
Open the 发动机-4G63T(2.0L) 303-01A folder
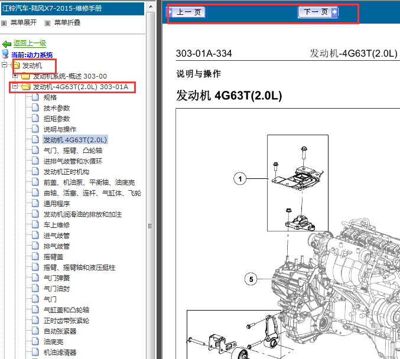click(x=80, y=87)
